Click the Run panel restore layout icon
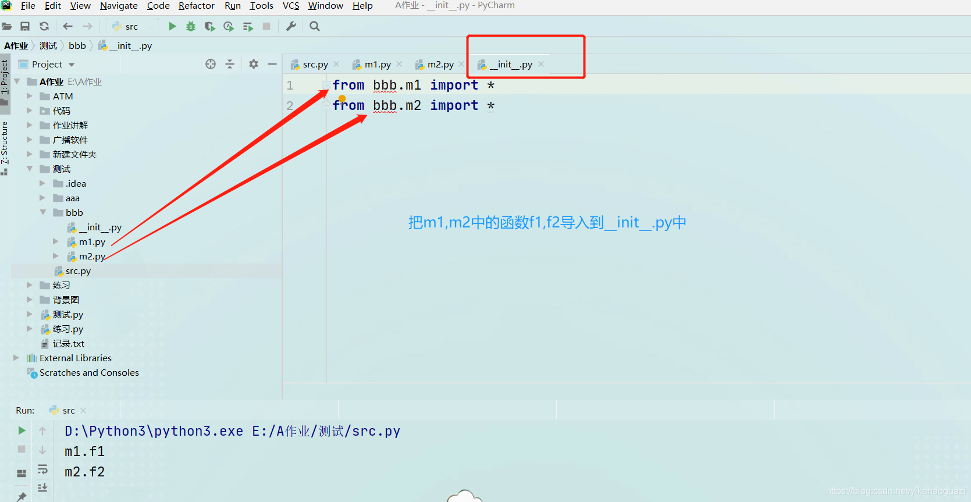The height and width of the screenshot is (502, 971). [x=22, y=473]
